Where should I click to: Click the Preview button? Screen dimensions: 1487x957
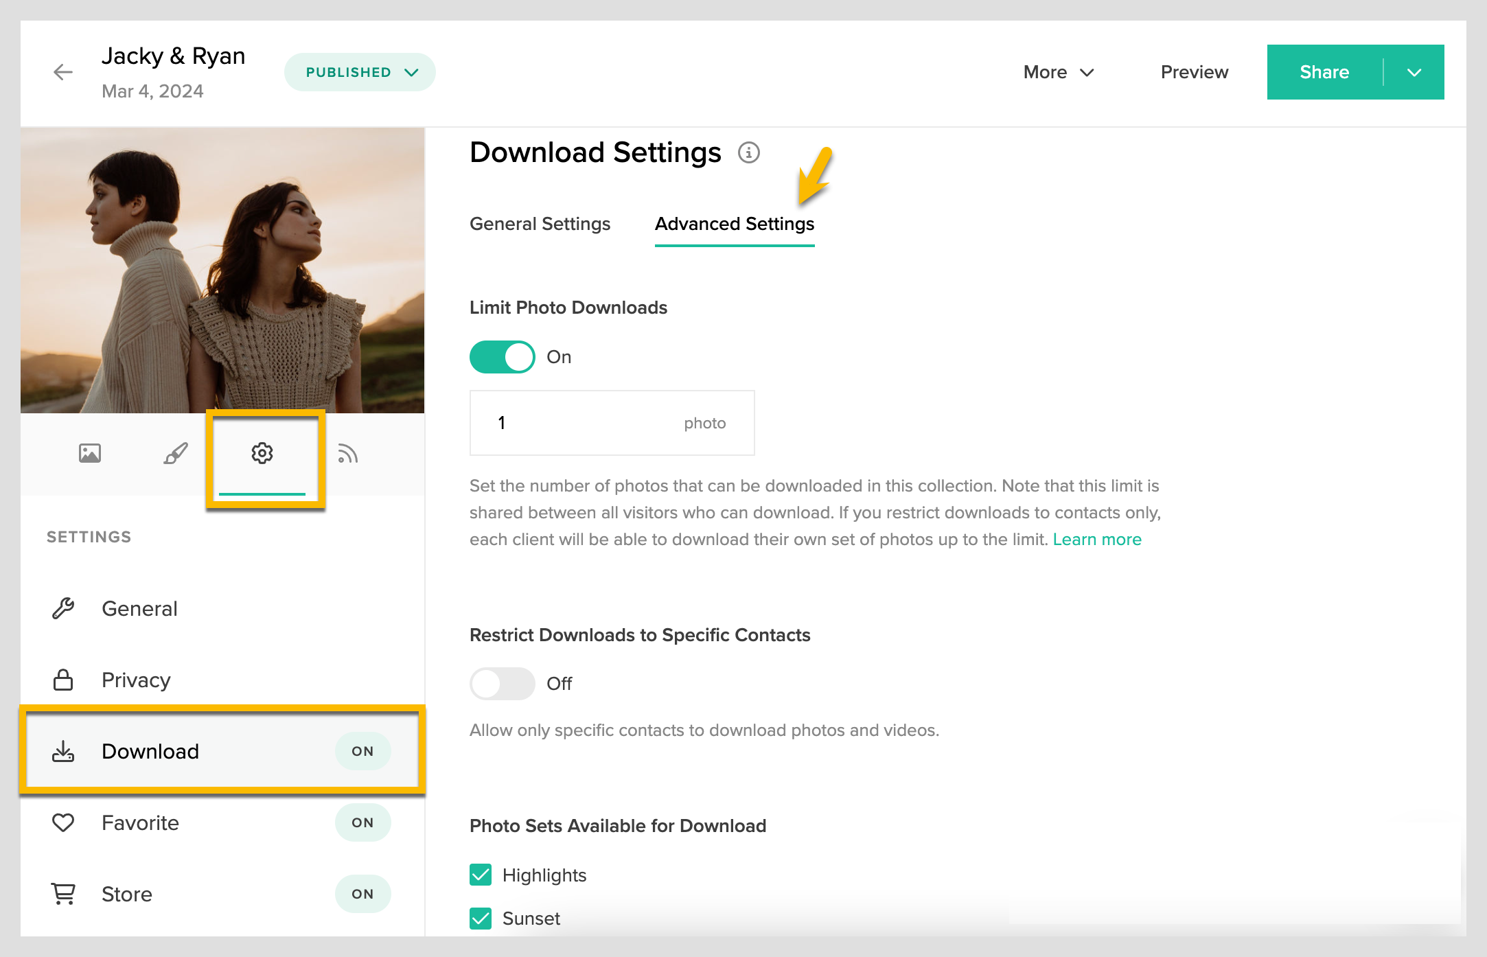click(1194, 72)
